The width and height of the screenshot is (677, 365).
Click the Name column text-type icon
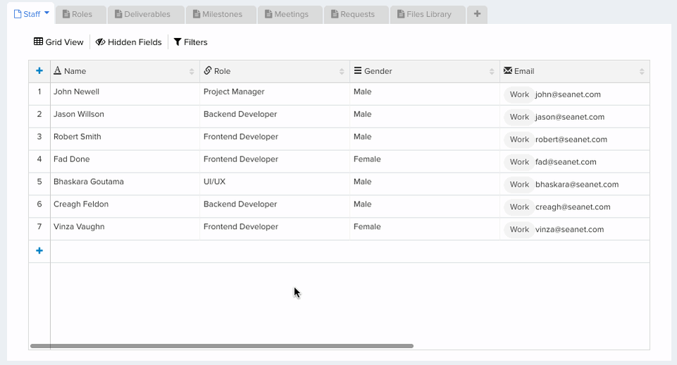coord(57,70)
